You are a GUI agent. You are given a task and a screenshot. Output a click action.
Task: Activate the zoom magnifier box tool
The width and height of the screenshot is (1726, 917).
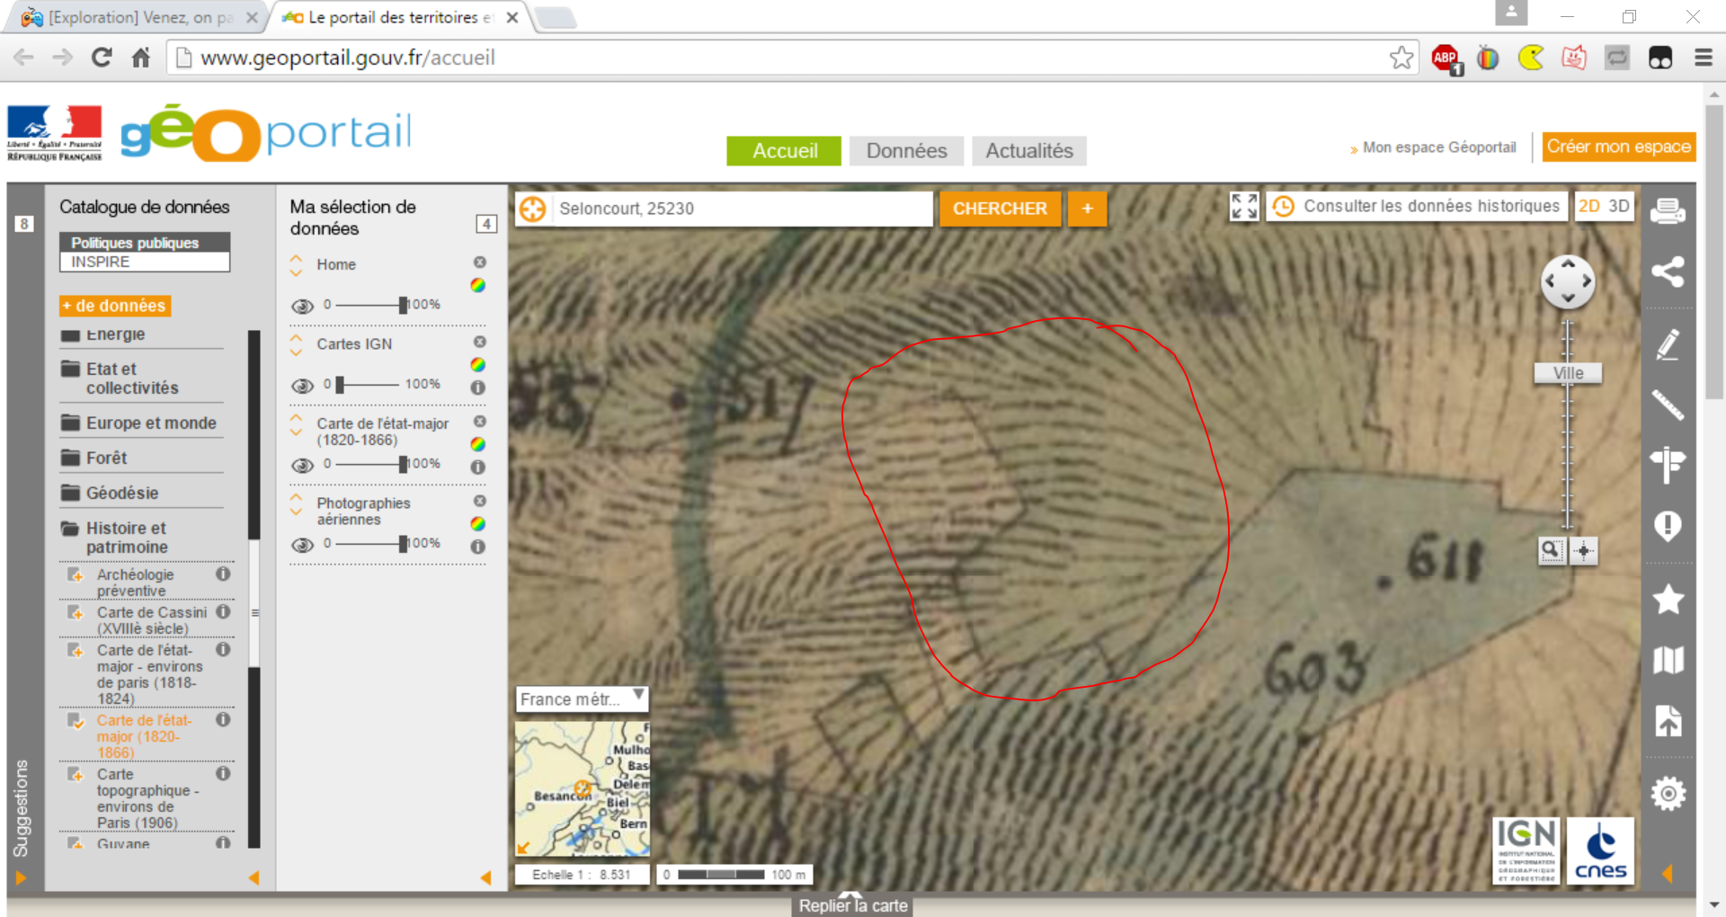[1552, 550]
